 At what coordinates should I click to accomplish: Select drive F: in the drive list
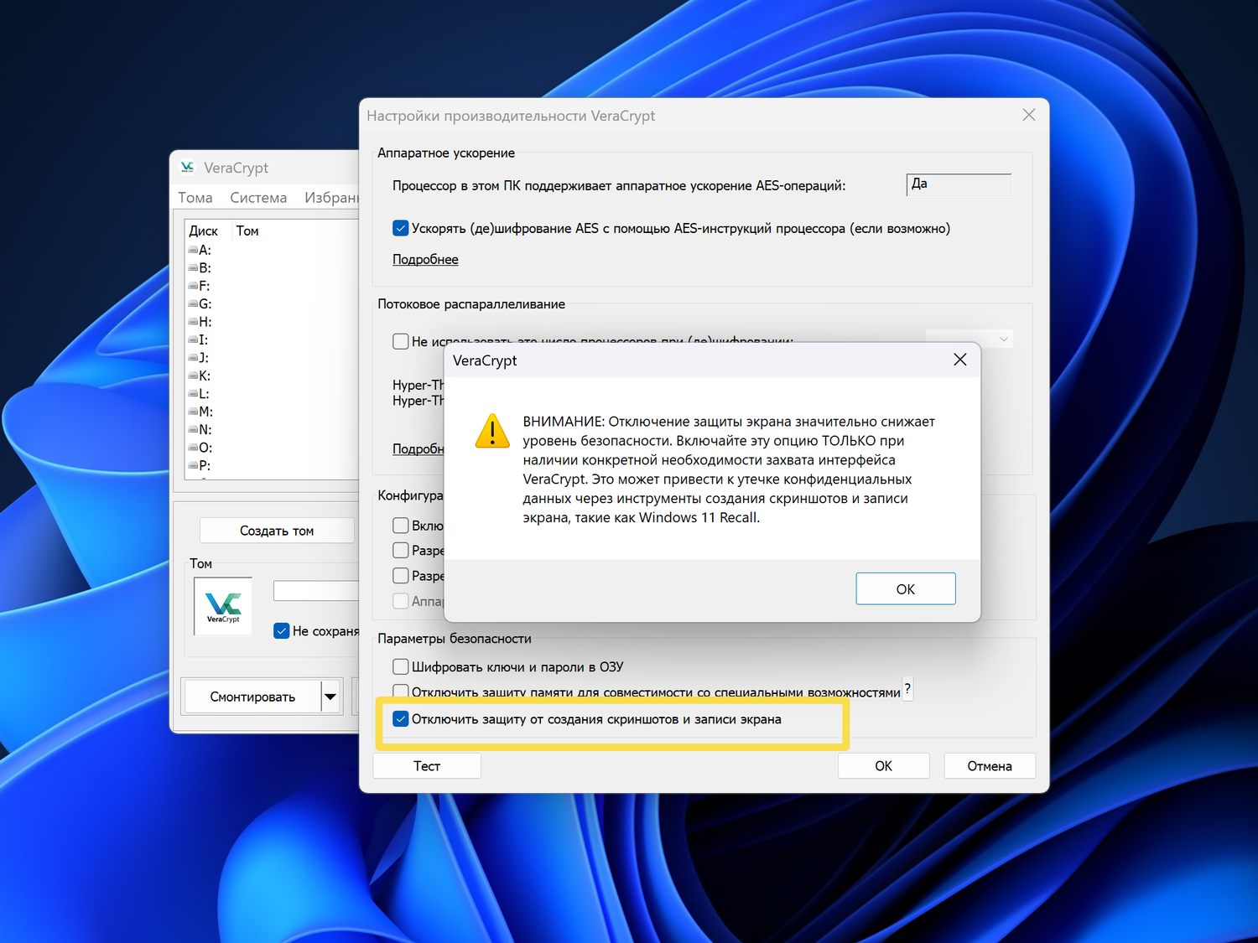tap(200, 286)
